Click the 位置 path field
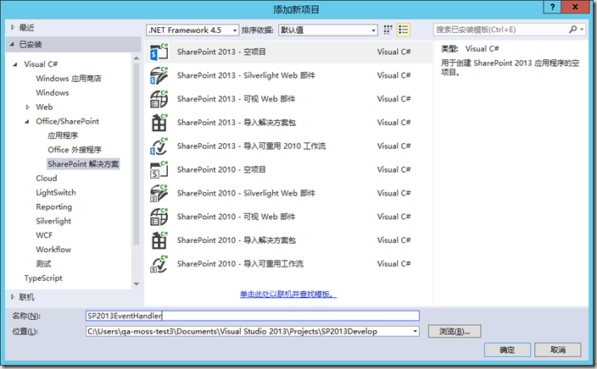 [253, 332]
